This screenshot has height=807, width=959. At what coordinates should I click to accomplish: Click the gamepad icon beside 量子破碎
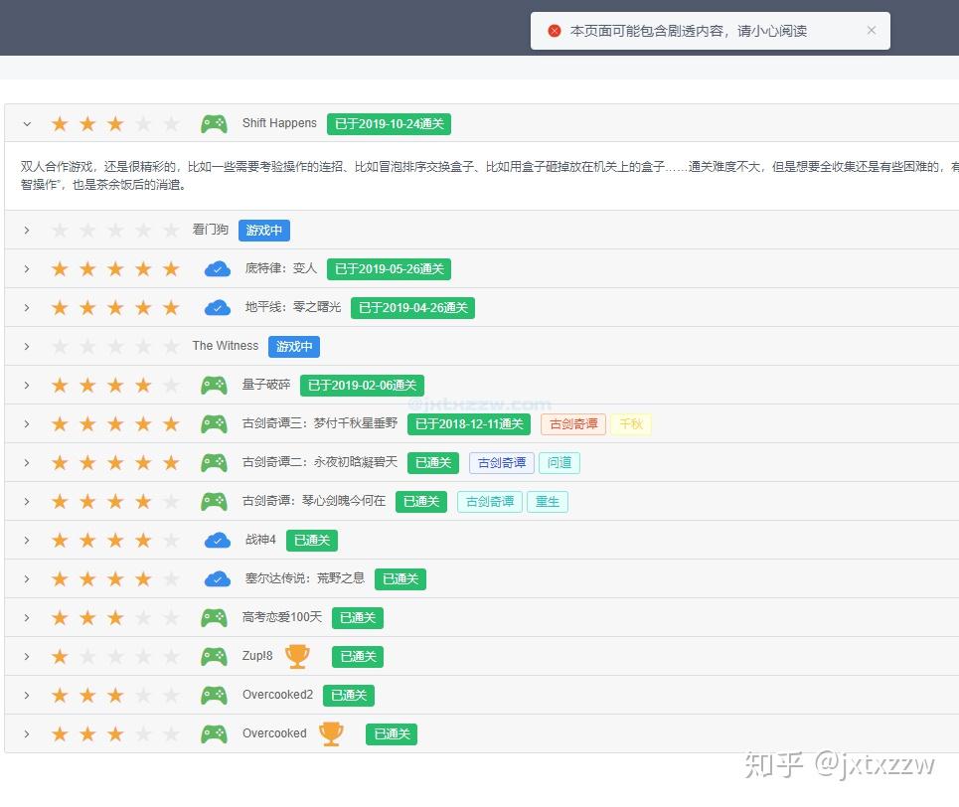[x=214, y=385]
